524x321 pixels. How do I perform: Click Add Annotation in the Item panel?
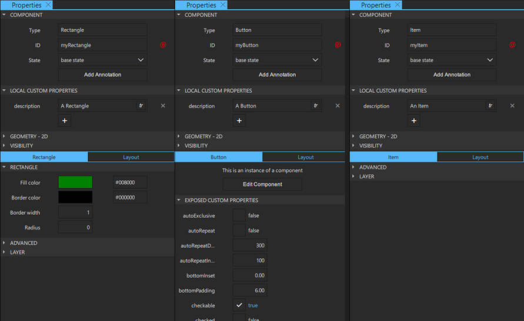[x=452, y=75]
